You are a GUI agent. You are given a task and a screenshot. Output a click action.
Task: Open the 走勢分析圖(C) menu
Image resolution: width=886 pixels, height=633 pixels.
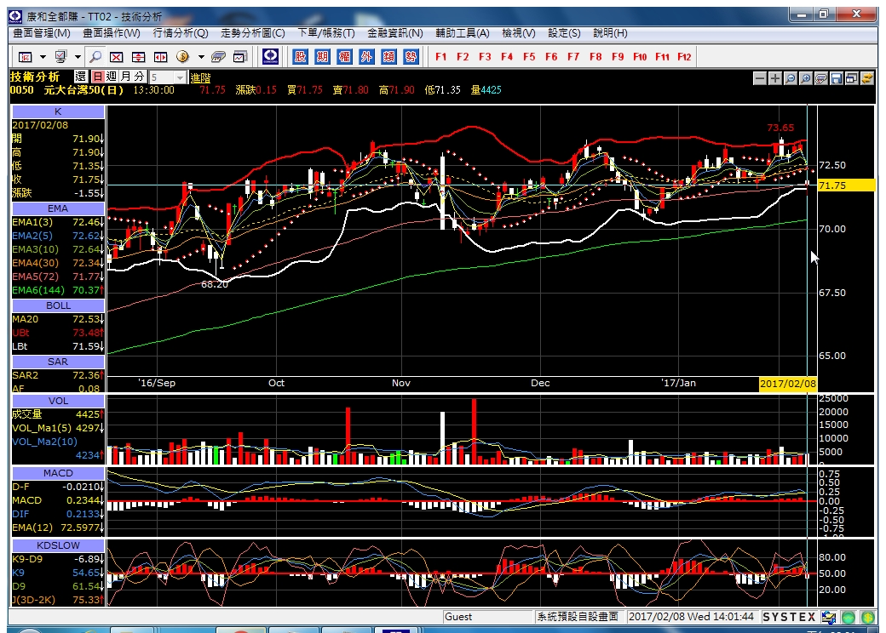(x=252, y=33)
